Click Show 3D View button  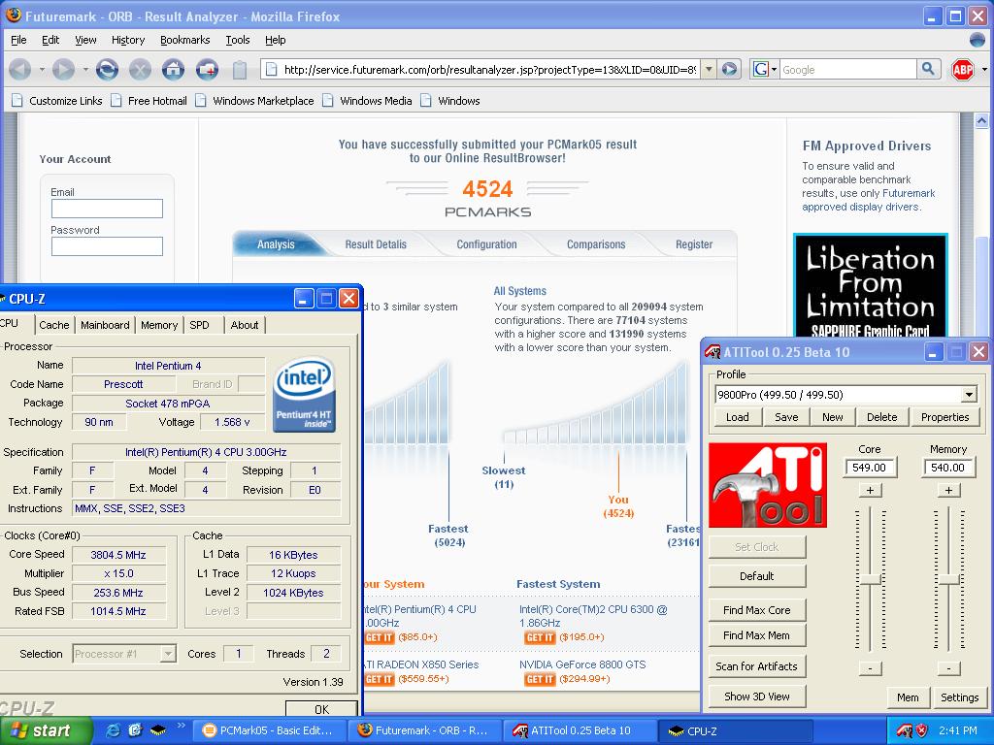(x=757, y=696)
